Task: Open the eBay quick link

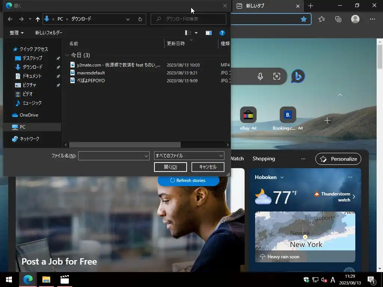Action: 248,115
